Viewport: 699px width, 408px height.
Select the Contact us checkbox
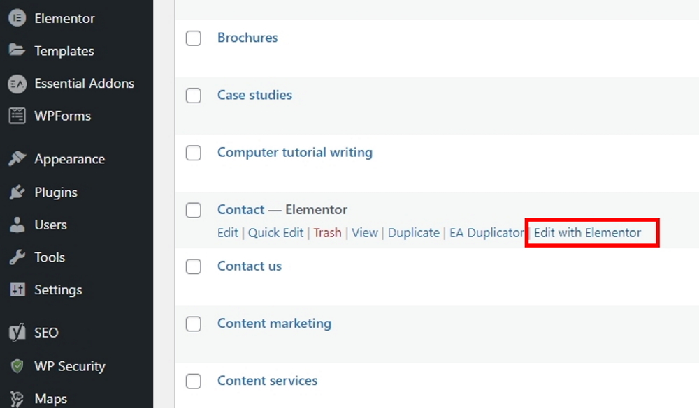194,267
